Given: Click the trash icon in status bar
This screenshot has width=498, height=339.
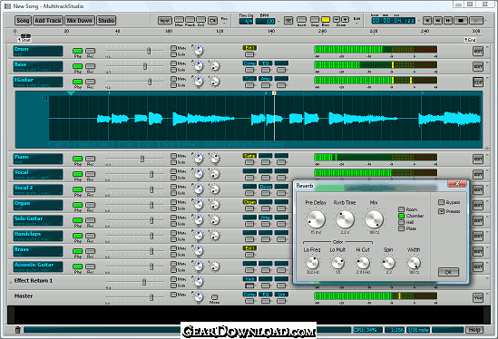Looking at the screenshot, I should coord(18,330).
